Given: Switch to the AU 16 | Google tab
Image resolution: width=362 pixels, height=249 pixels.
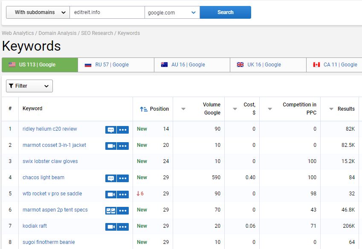Looking at the screenshot, I should coord(192,65).
